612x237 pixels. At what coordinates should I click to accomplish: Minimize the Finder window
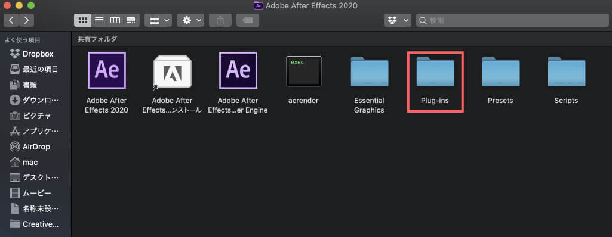pos(19,5)
